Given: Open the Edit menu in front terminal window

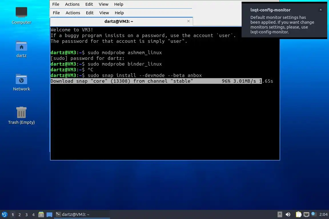Looking at the screenshot, I should pyautogui.click(x=90, y=13).
